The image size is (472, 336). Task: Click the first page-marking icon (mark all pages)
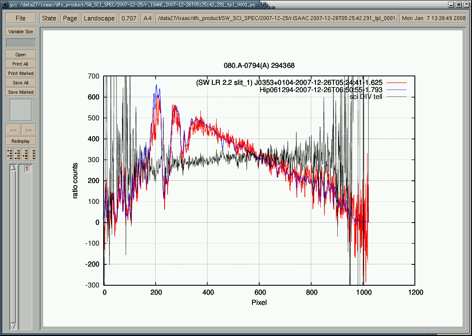(x=9, y=154)
